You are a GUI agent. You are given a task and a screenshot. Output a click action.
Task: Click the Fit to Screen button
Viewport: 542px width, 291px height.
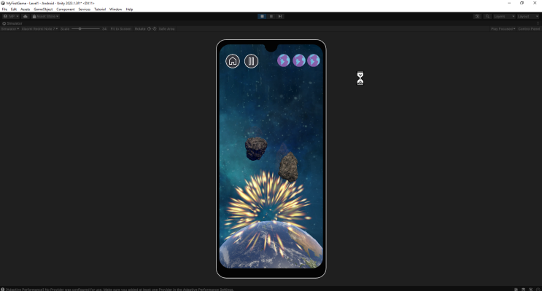[120, 29]
